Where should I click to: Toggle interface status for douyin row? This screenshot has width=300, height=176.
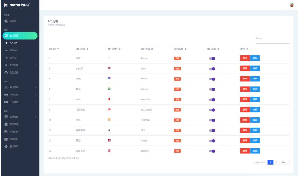click(x=212, y=58)
